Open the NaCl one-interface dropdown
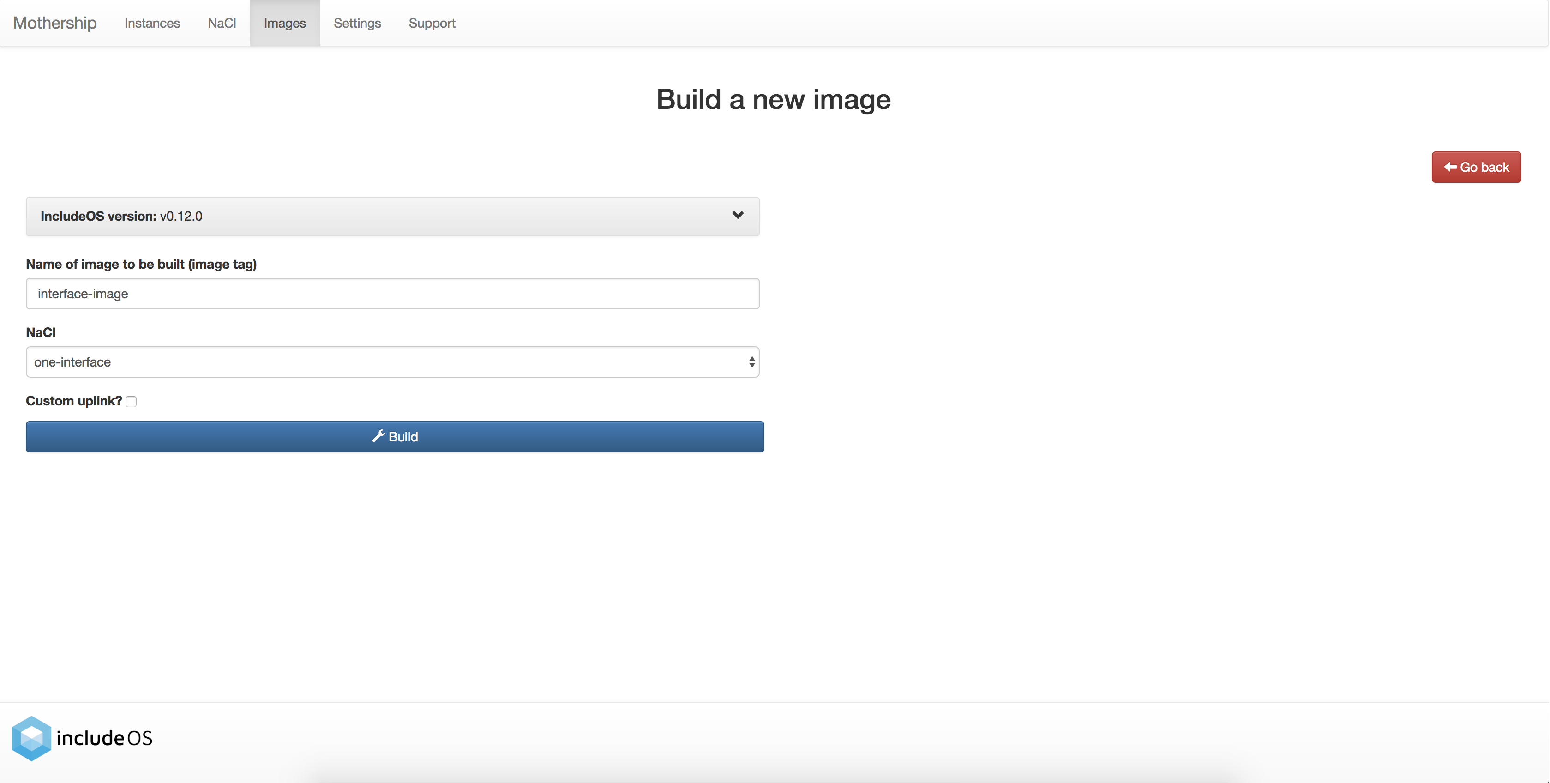 [392, 361]
